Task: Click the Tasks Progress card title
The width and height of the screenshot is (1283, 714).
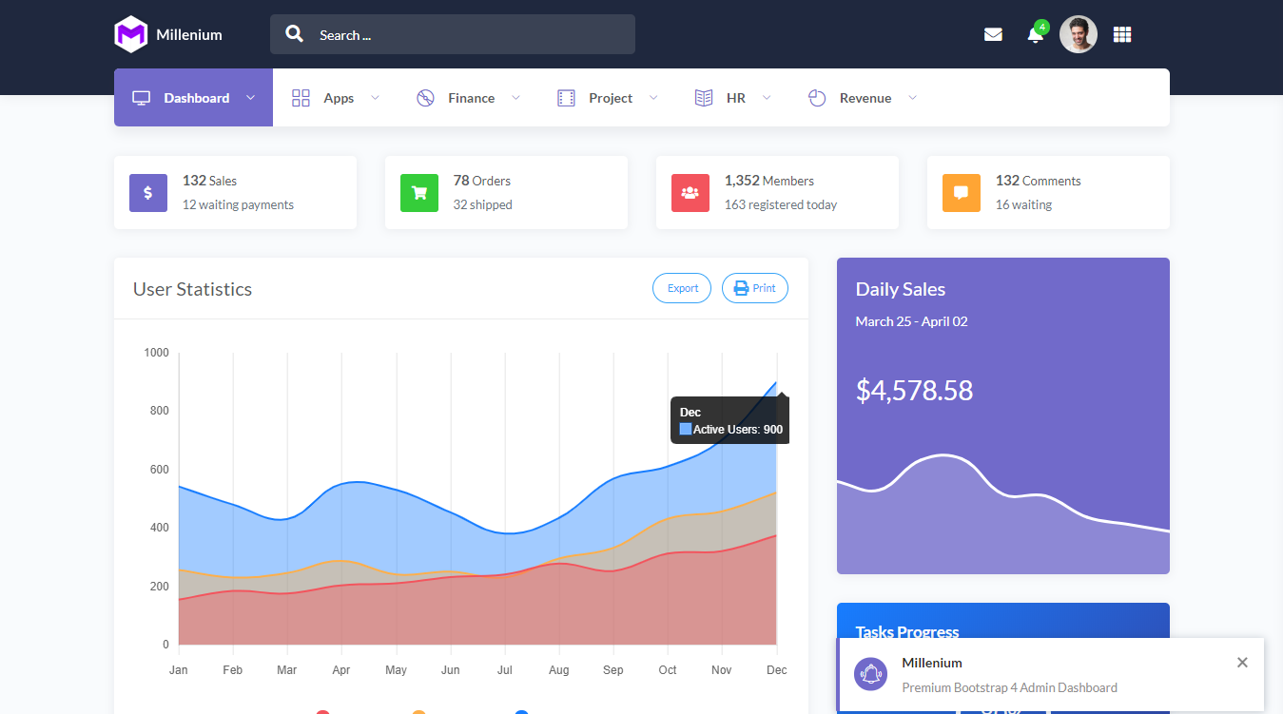Action: pos(907,631)
